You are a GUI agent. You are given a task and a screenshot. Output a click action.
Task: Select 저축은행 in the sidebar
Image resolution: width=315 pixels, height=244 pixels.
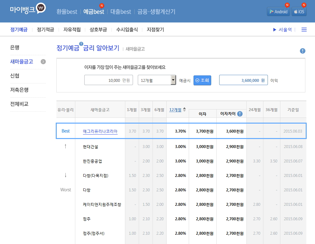(19, 90)
